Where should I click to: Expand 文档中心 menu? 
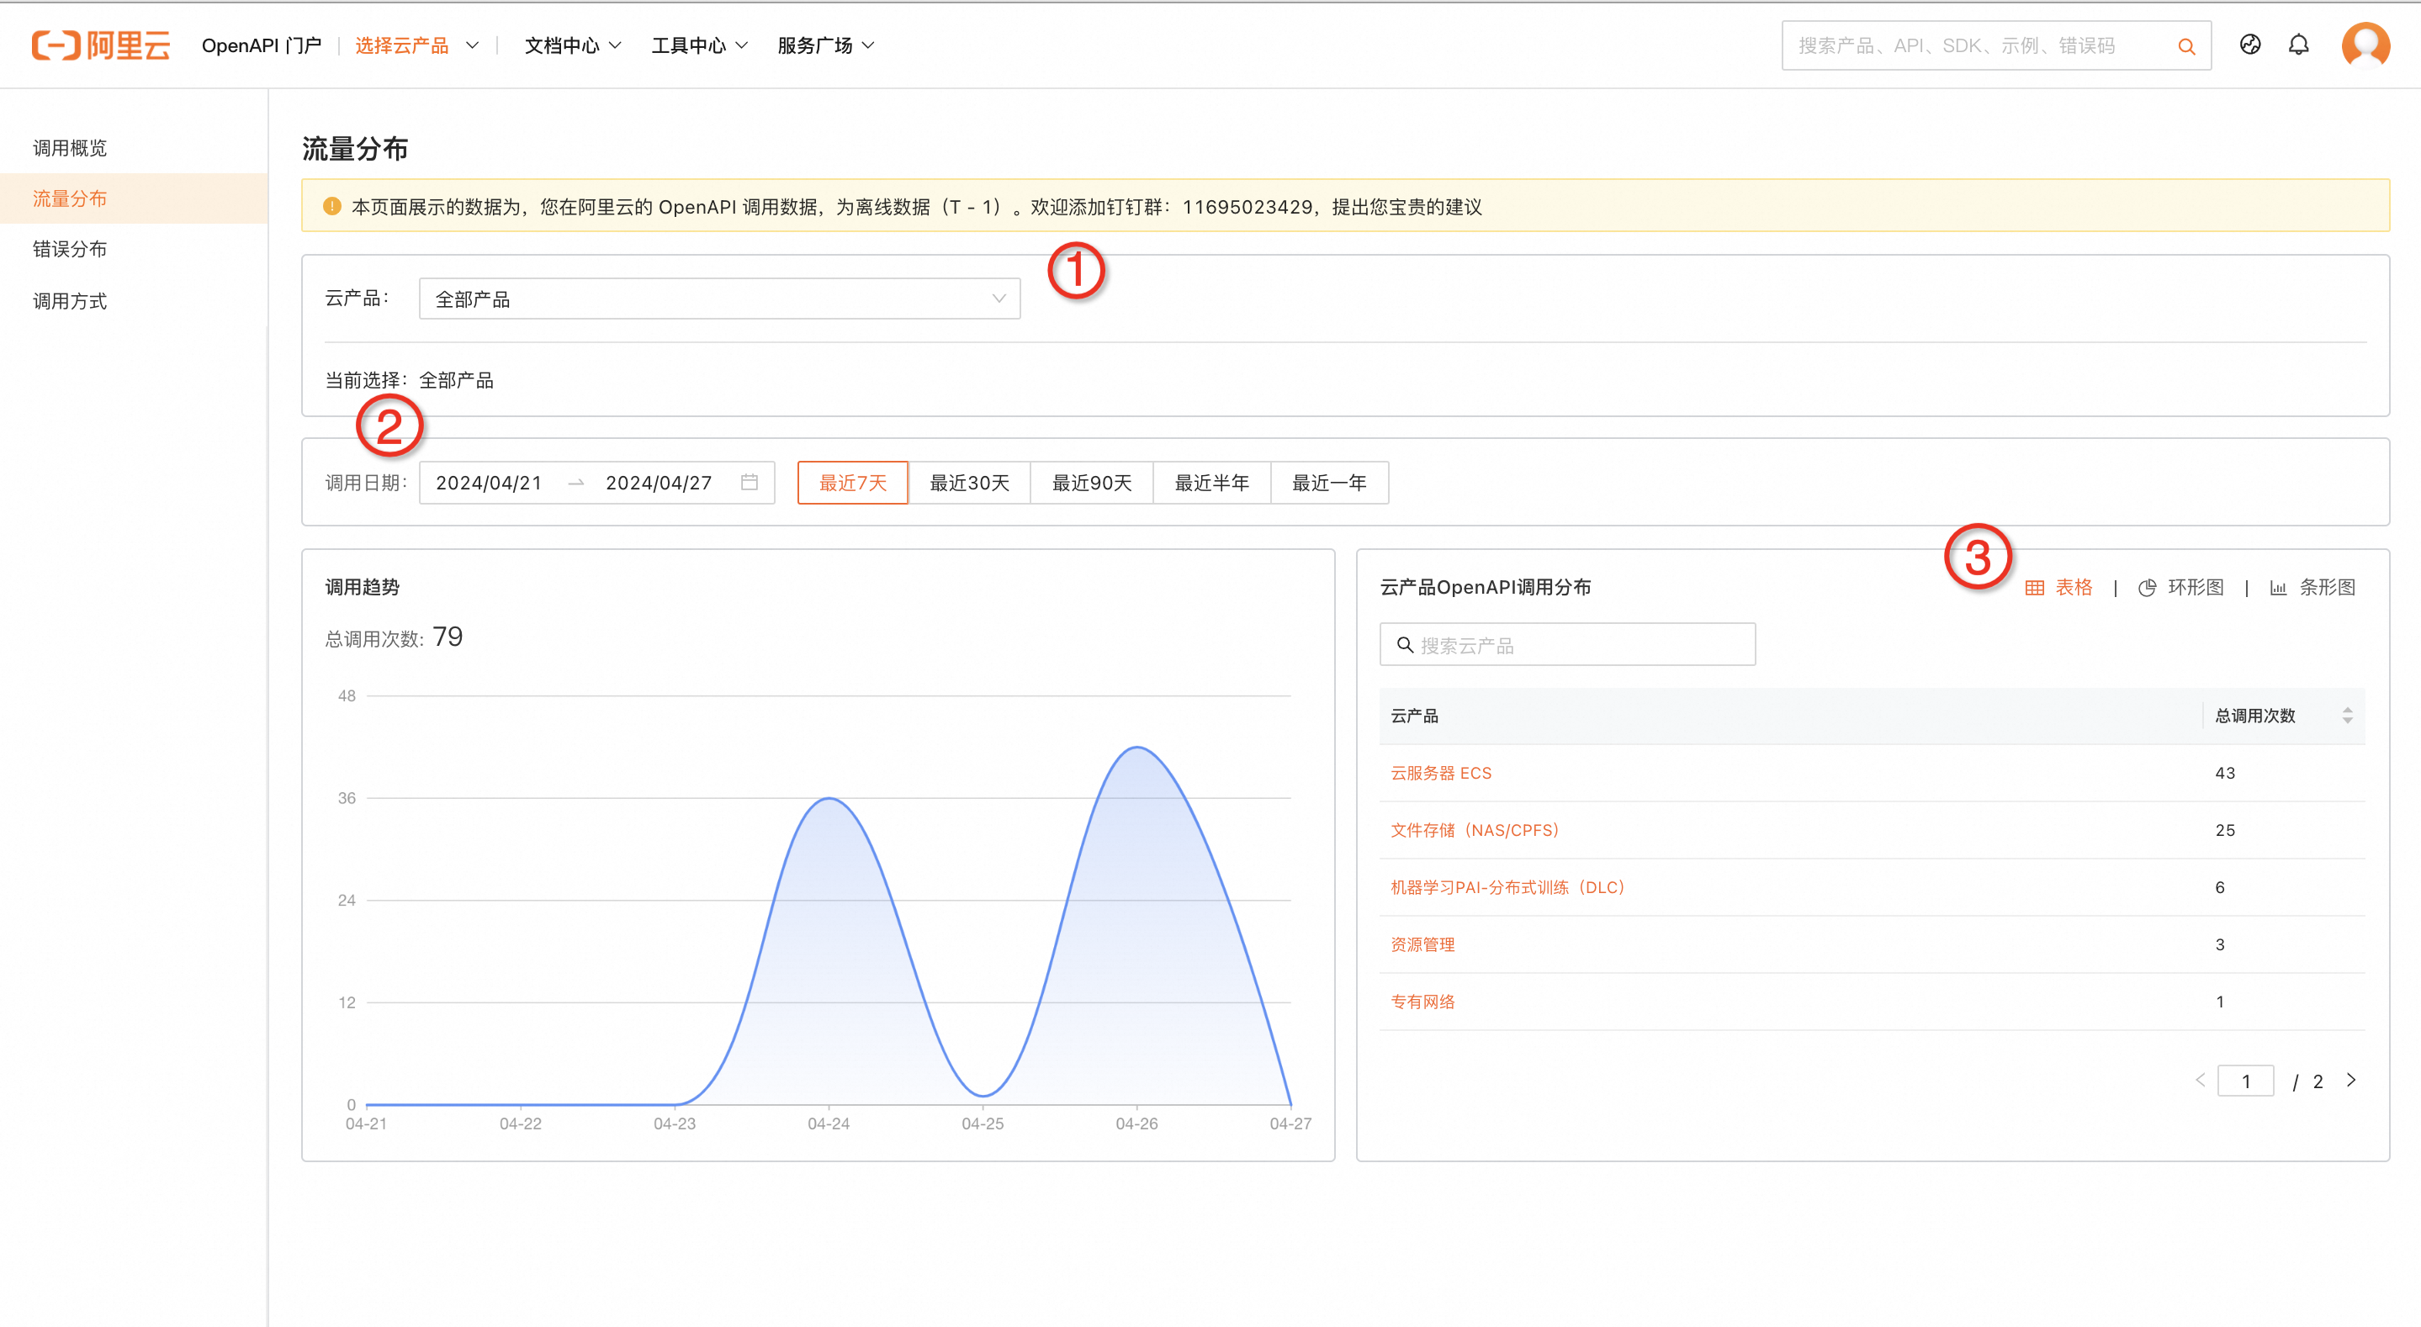click(572, 45)
